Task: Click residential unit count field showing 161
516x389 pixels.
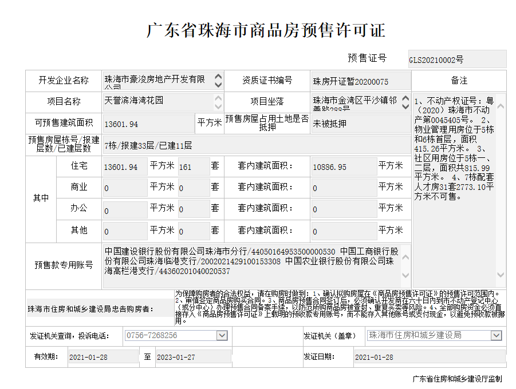Action: (193, 167)
